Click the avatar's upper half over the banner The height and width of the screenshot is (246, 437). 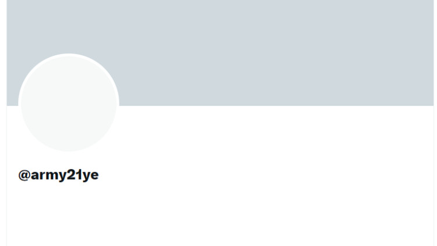[x=69, y=81]
